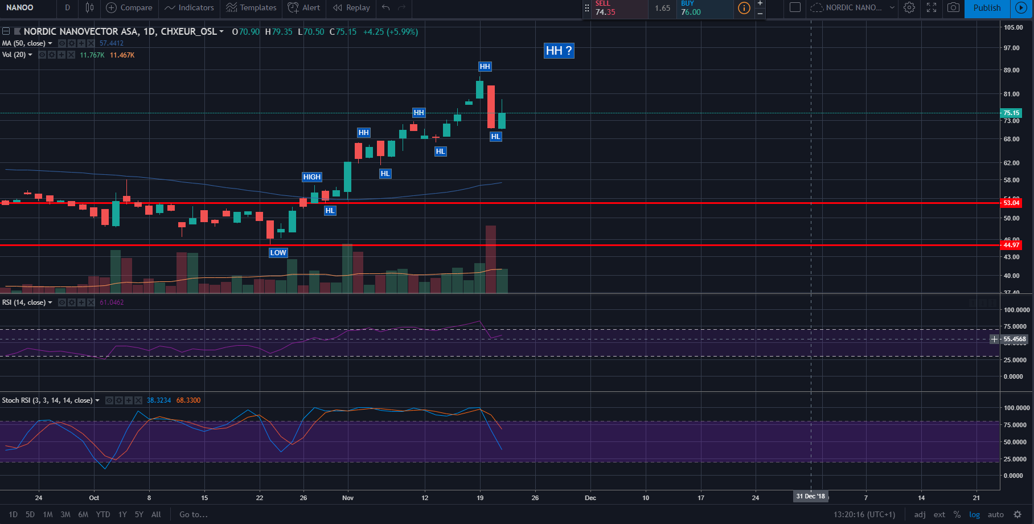Open Vol (20) indicator dropdown
The width and height of the screenshot is (1034, 524).
coord(30,55)
